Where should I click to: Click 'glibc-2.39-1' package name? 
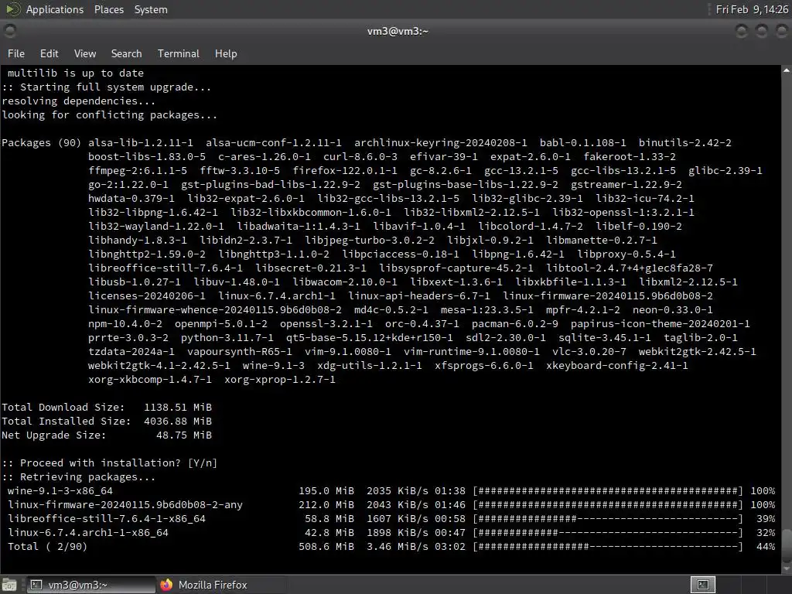point(725,171)
